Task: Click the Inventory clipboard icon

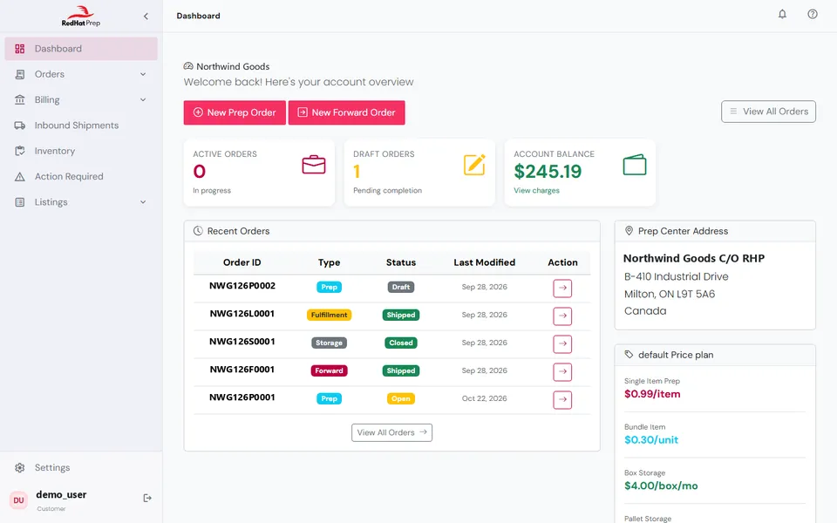Action: 20,151
